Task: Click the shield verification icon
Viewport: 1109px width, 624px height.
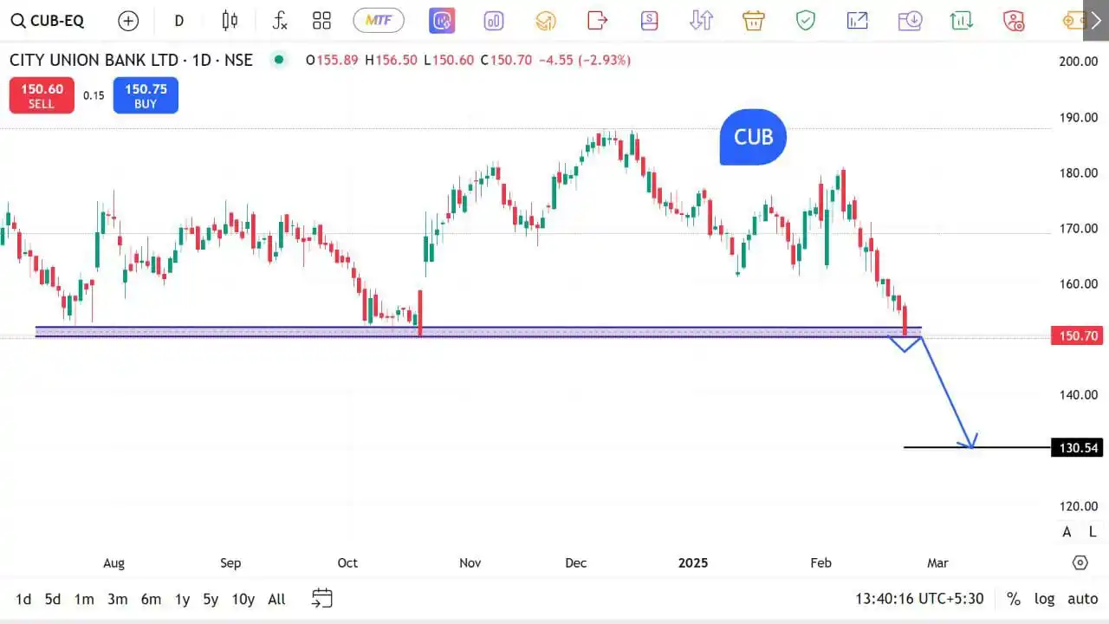Action: 805,20
